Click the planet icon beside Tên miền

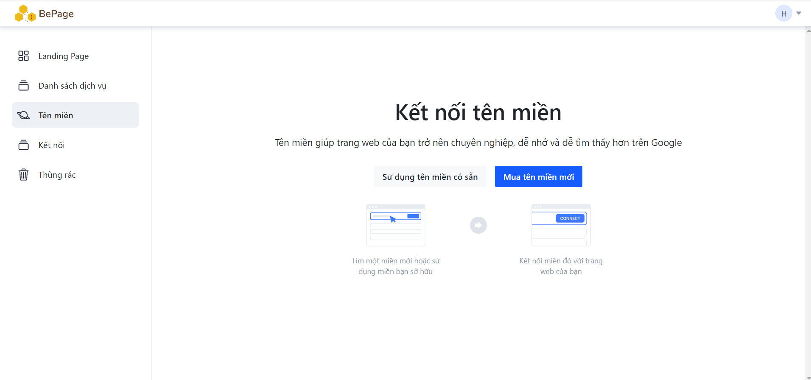coord(23,115)
